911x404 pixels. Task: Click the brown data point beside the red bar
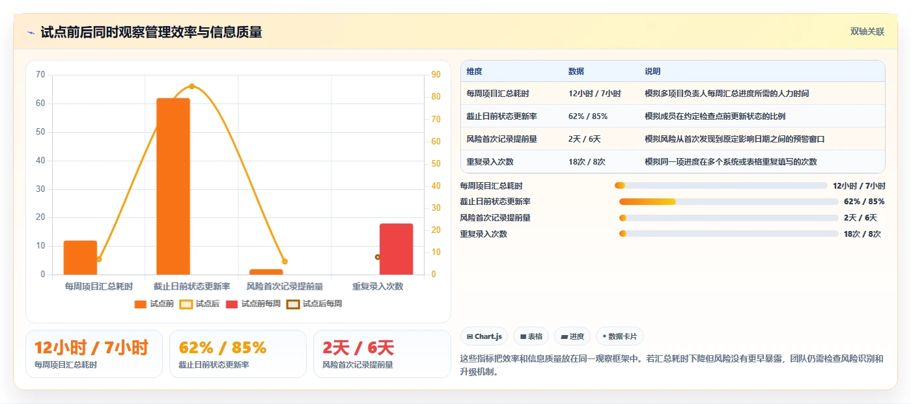378,257
